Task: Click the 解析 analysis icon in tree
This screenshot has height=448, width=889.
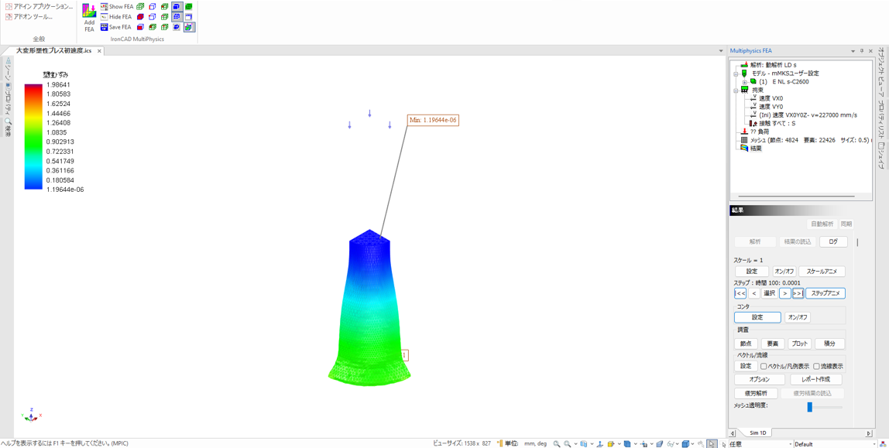Action: click(x=744, y=65)
